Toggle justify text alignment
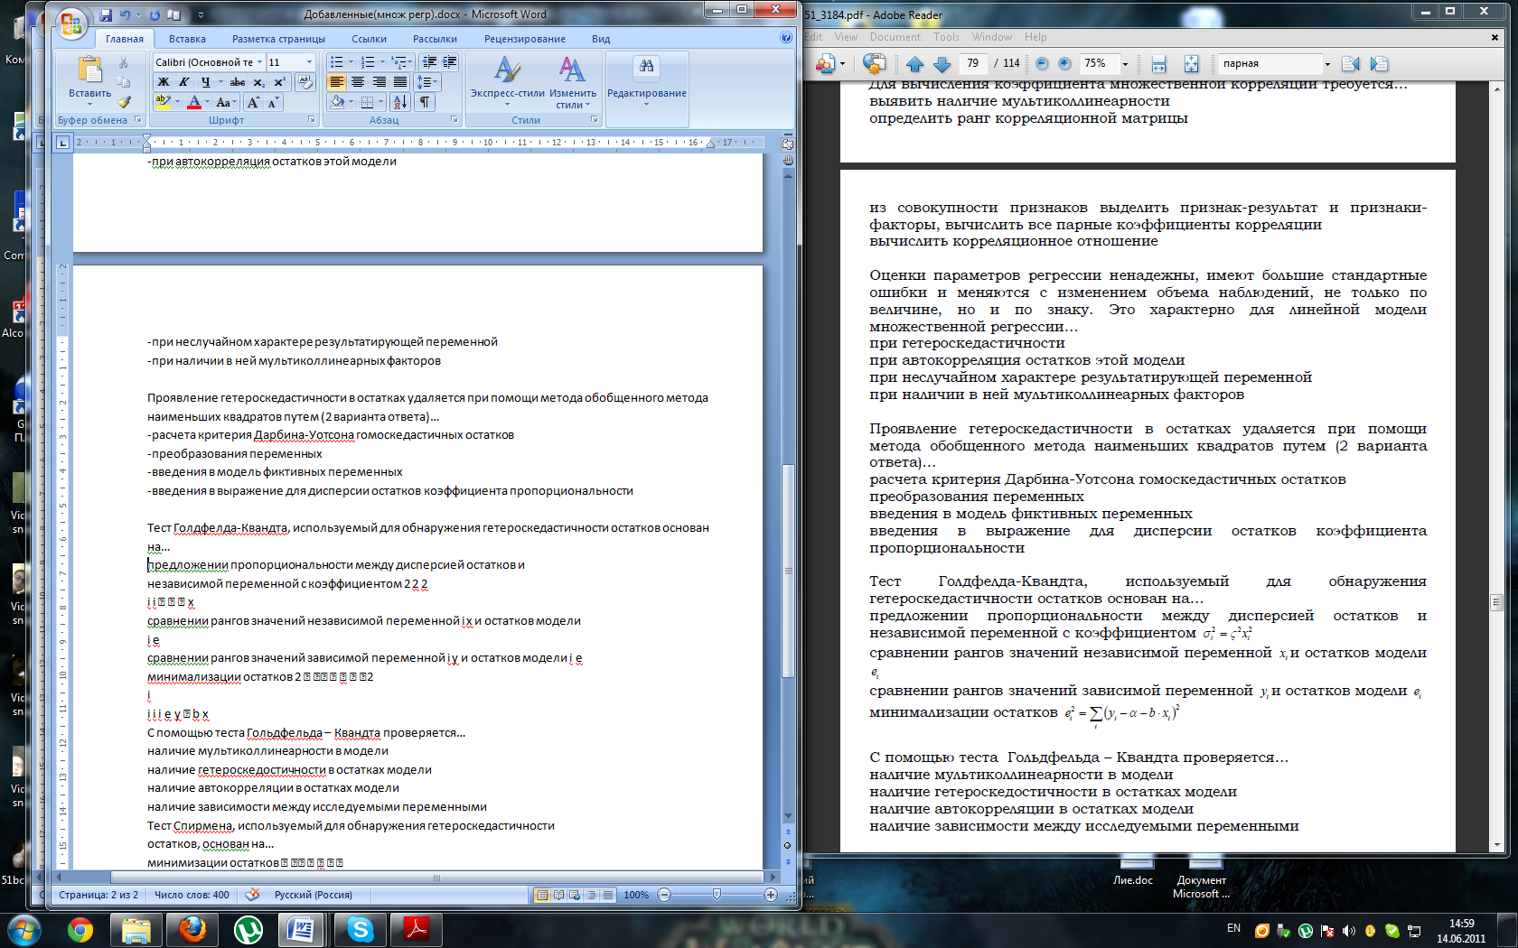This screenshot has width=1518, height=948. click(400, 82)
